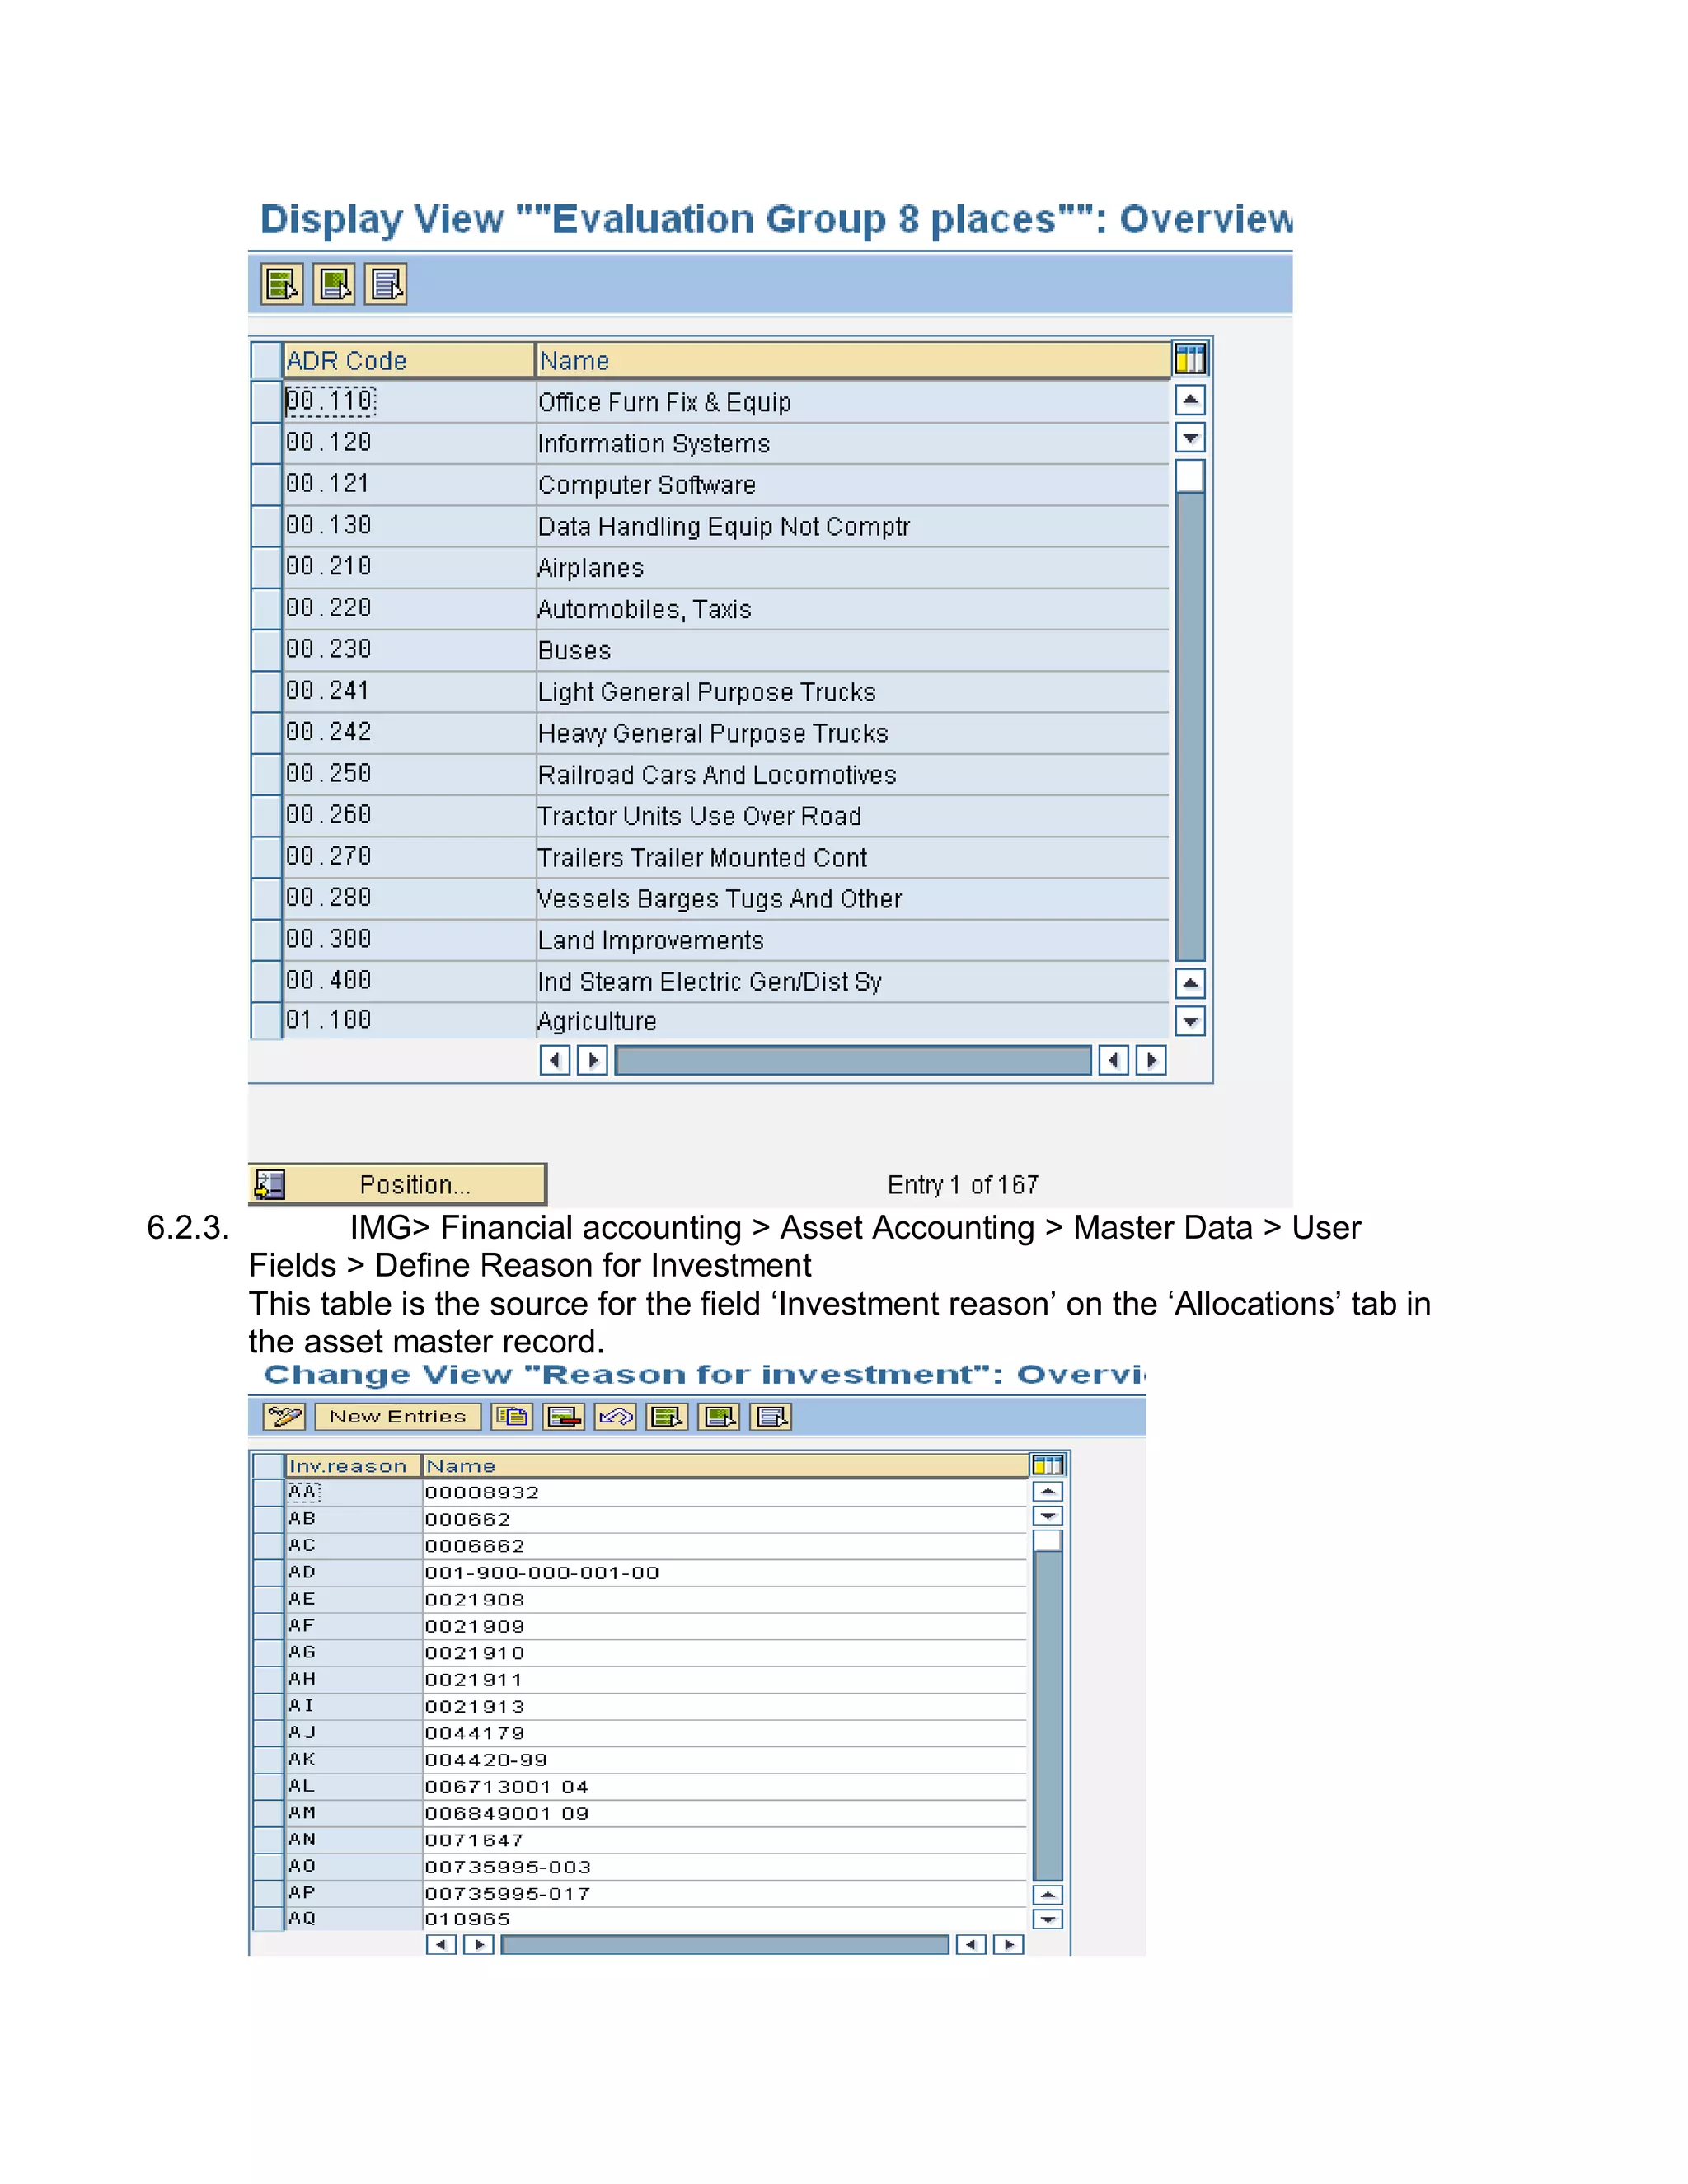Click 'Entry 1 of 167' status text
Viewport: 1688px width, 2184px height.
coord(963,1185)
